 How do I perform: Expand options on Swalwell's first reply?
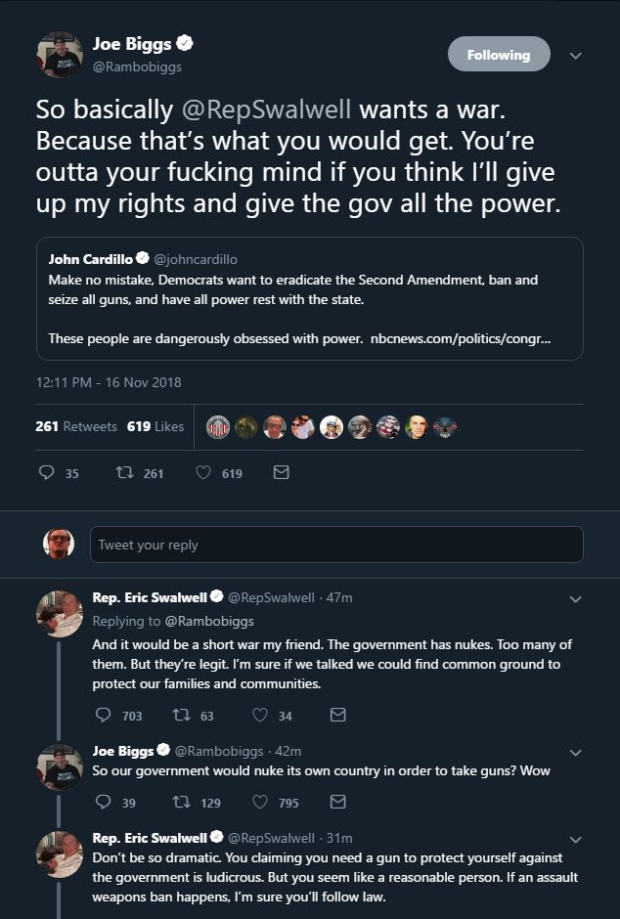point(576,598)
